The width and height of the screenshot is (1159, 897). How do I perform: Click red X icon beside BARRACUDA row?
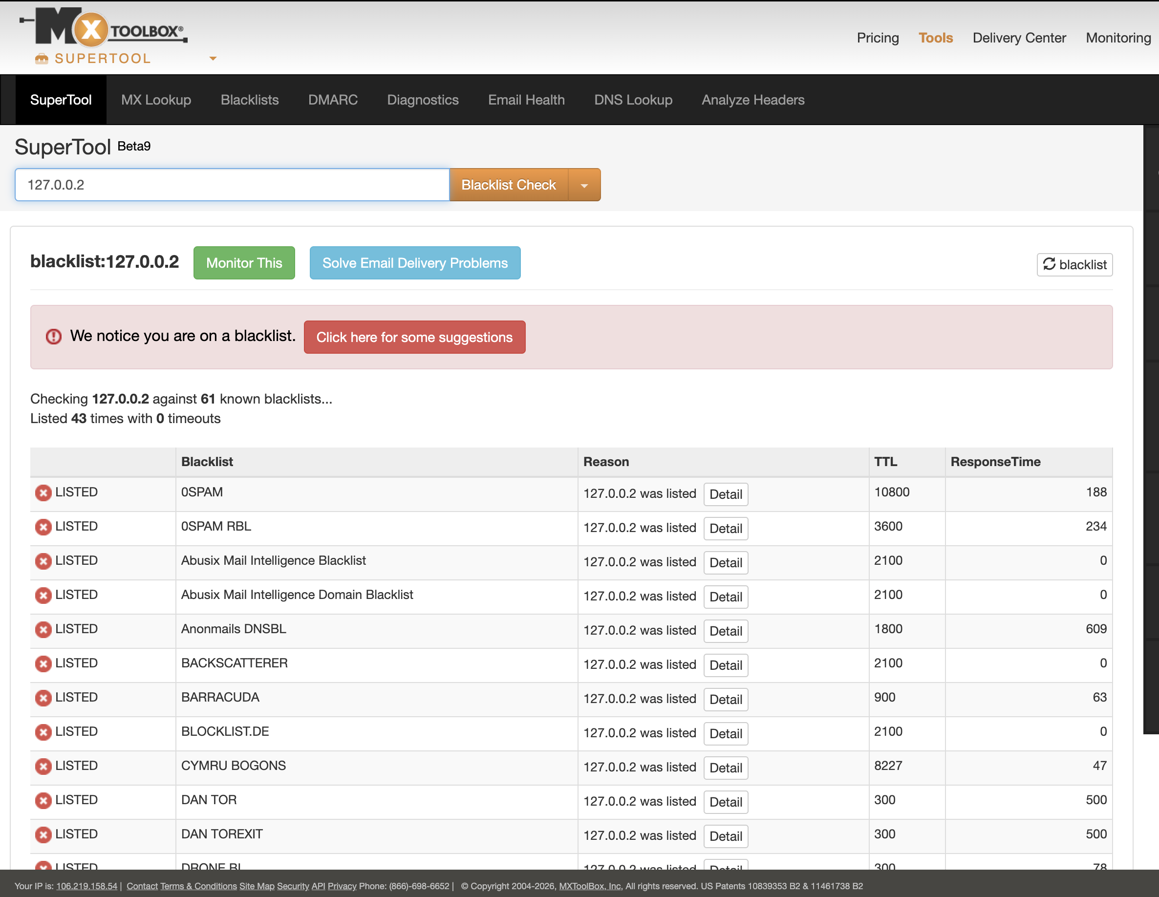point(43,698)
